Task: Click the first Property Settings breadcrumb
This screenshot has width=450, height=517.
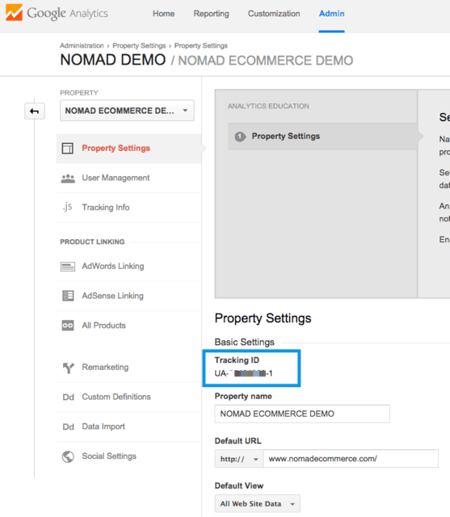Action: [139, 45]
